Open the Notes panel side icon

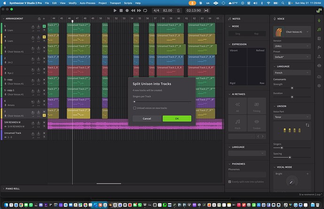[319, 30]
